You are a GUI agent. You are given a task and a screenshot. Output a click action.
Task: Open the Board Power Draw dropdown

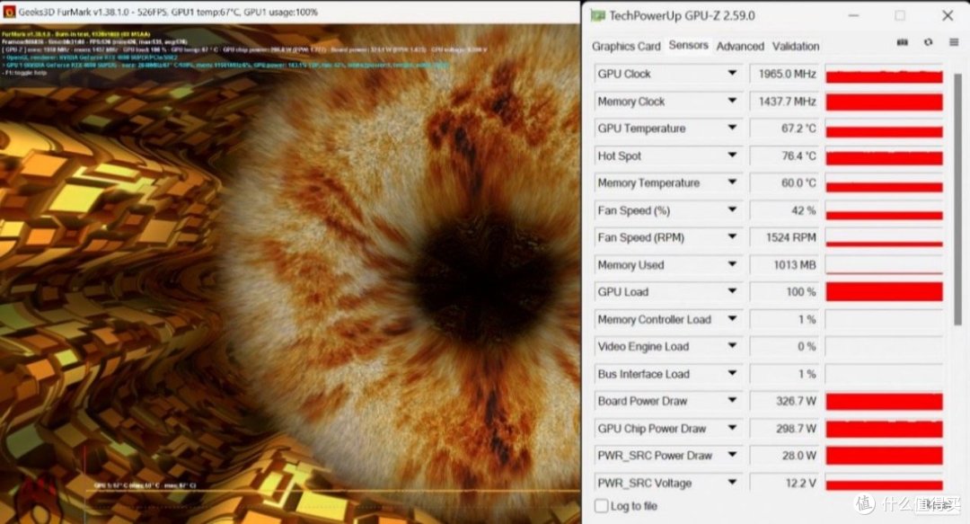(733, 400)
